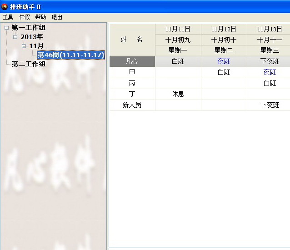Click the 排班助手 app icon in the title bar
290x250 pixels.
click(x=5, y=7)
